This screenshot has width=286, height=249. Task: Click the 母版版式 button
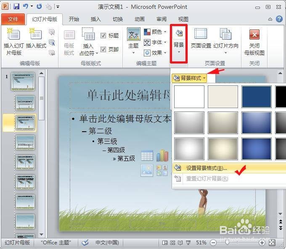pyautogui.click(x=69, y=42)
